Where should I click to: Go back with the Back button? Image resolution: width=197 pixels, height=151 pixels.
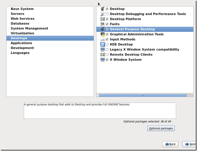(170, 144)
